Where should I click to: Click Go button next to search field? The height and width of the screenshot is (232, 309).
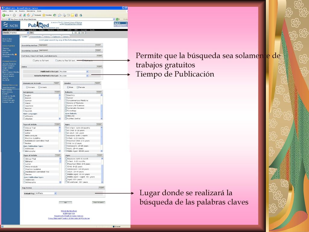[75, 33]
